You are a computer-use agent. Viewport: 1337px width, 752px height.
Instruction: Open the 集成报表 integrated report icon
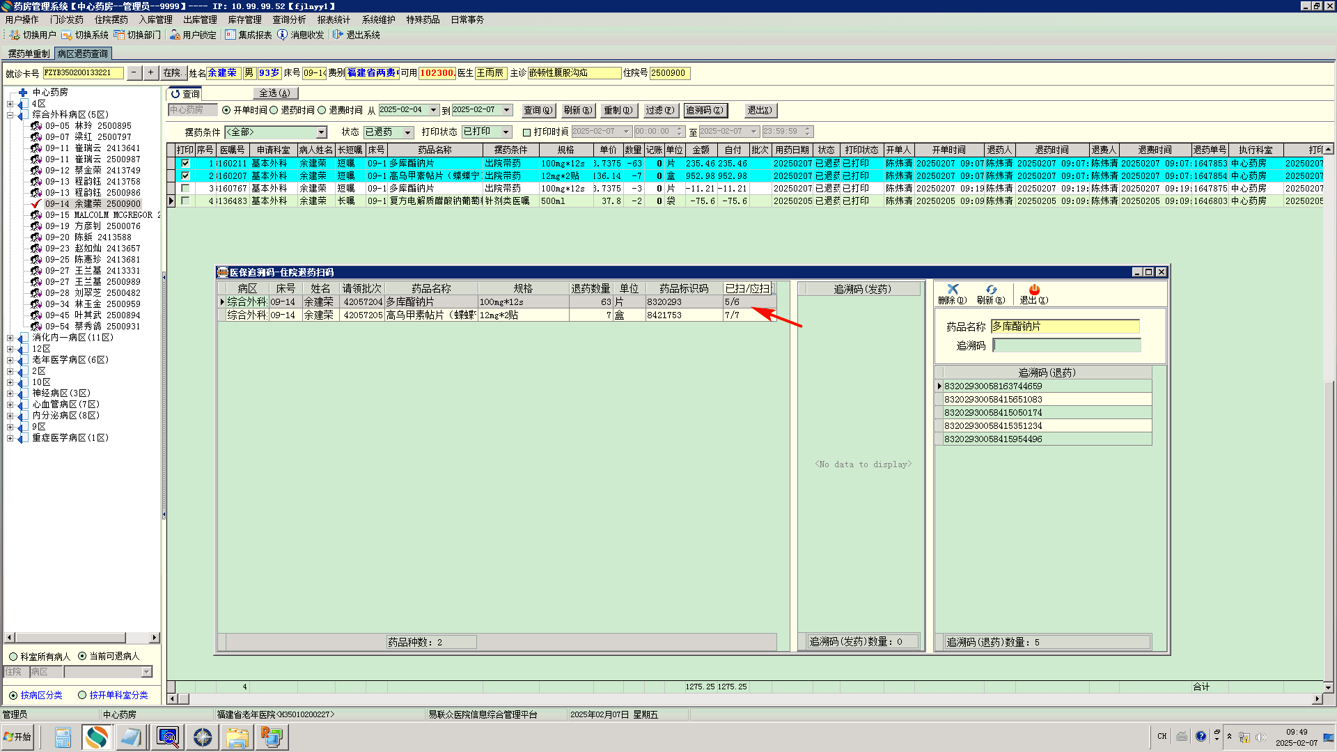(x=230, y=35)
